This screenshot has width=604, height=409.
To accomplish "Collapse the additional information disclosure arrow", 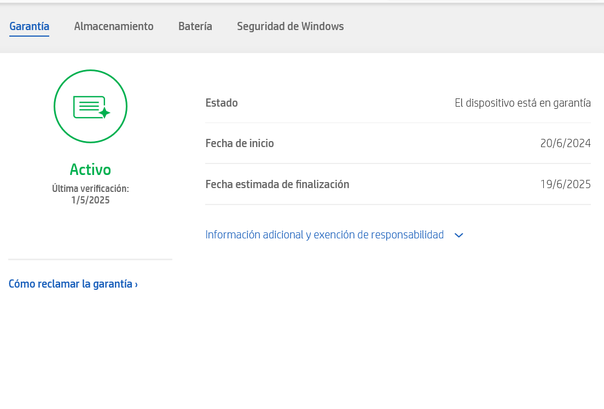I will (x=458, y=235).
